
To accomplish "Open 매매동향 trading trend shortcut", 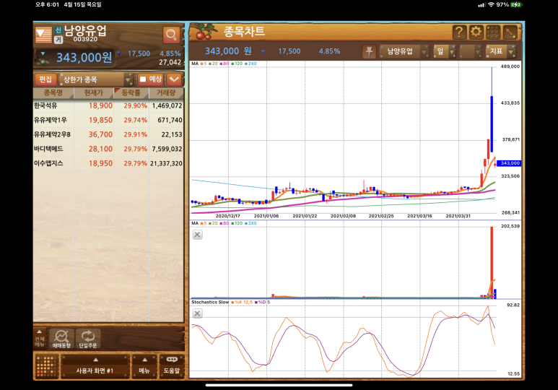I will click(61, 338).
